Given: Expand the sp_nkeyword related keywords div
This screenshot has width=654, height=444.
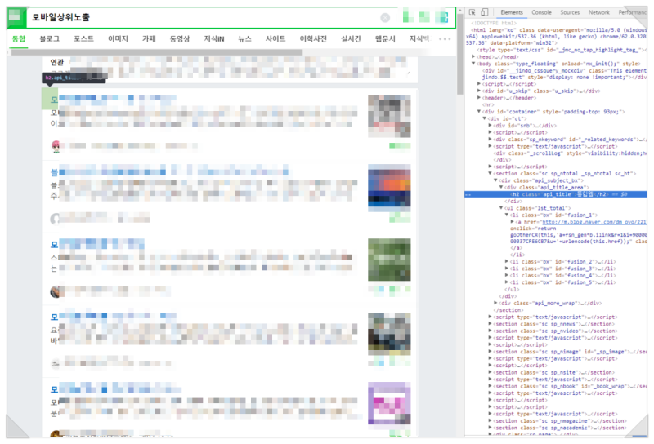Looking at the screenshot, I should coord(490,139).
